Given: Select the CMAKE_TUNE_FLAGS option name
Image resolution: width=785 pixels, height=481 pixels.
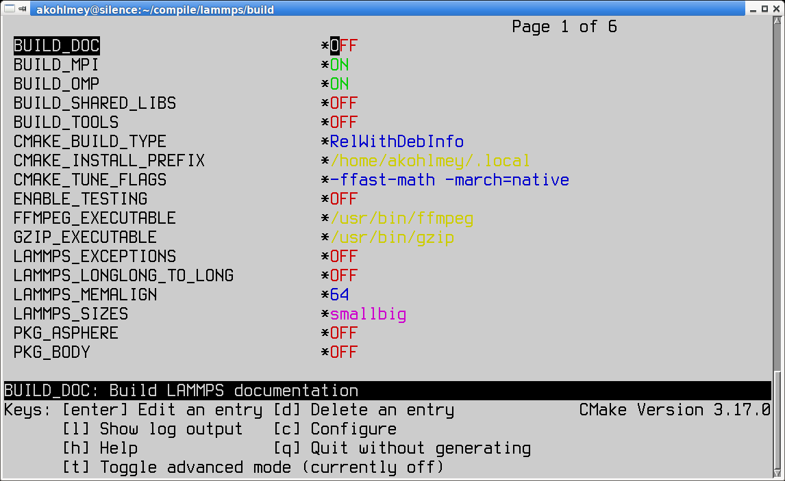Looking at the screenshot, I should 90,180.
